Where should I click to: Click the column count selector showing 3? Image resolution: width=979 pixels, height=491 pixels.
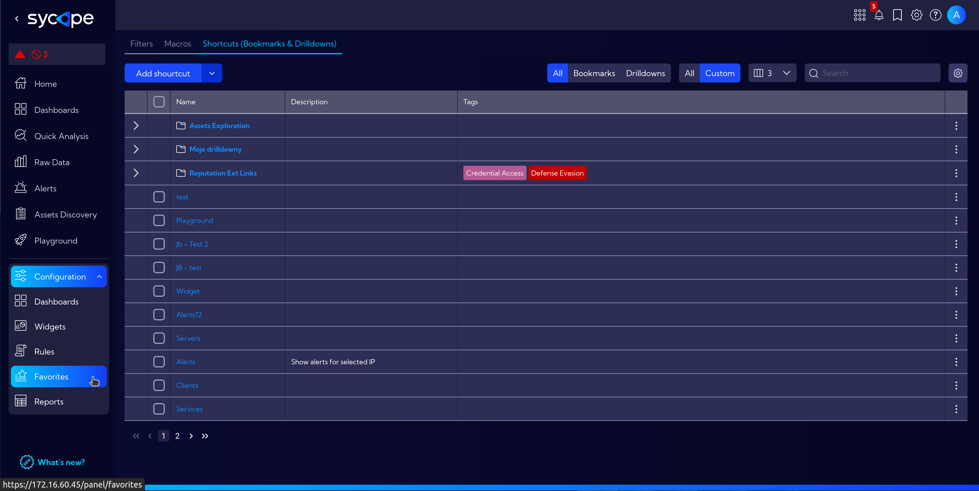pos(772,73)
